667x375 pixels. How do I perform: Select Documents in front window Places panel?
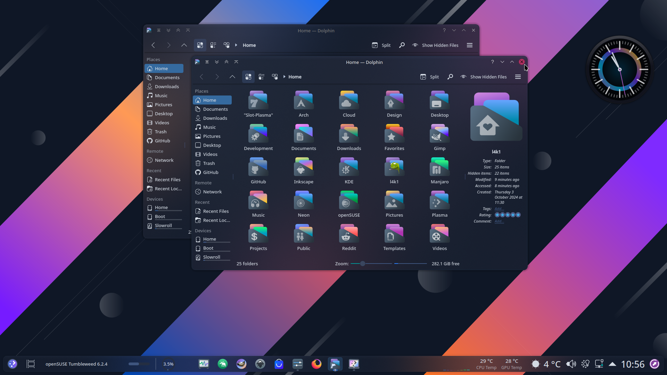click(x=212, y=109)
